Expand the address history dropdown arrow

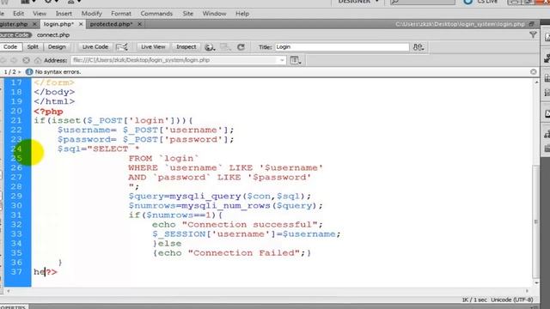(x=282, y=60)
